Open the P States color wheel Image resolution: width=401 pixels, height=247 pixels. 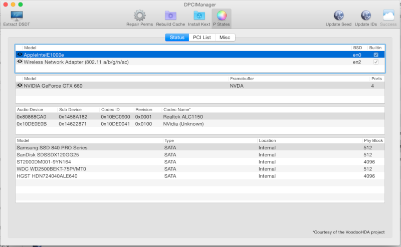(x=222, y=16)
